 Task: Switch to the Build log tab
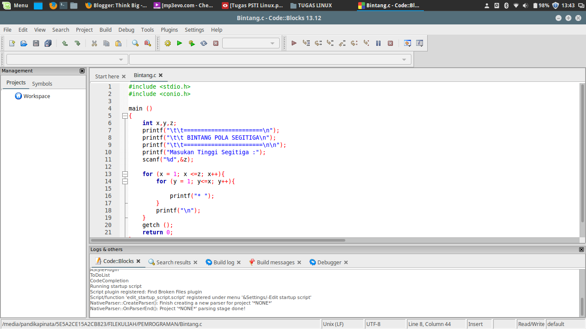click(x=224, y=262)
